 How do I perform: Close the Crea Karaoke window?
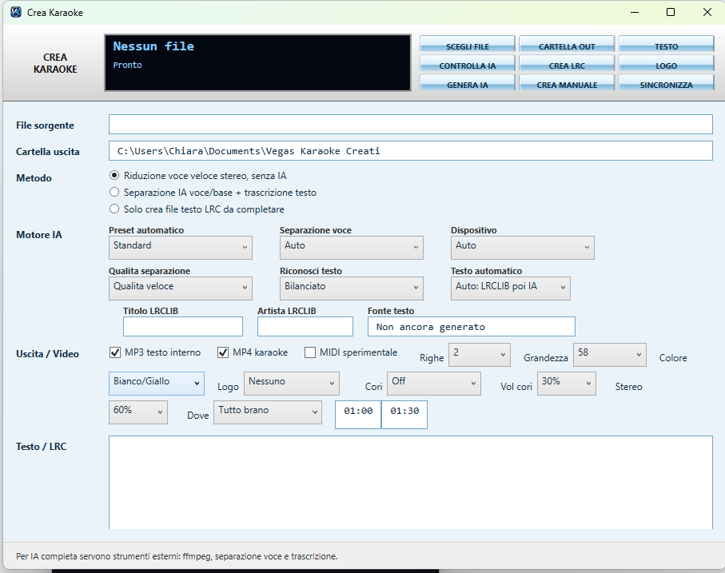tap(707, 13)
